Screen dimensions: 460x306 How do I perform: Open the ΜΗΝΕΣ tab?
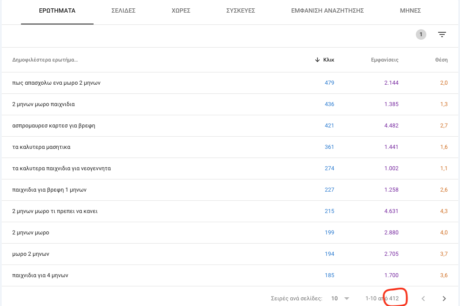(410, 10)
